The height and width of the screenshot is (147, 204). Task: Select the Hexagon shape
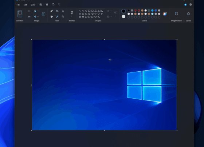86,14
